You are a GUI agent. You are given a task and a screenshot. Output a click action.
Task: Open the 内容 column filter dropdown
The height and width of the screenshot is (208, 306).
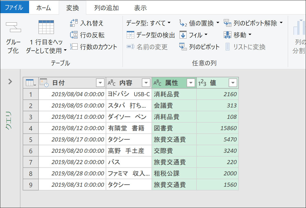[x=146, y=83]
